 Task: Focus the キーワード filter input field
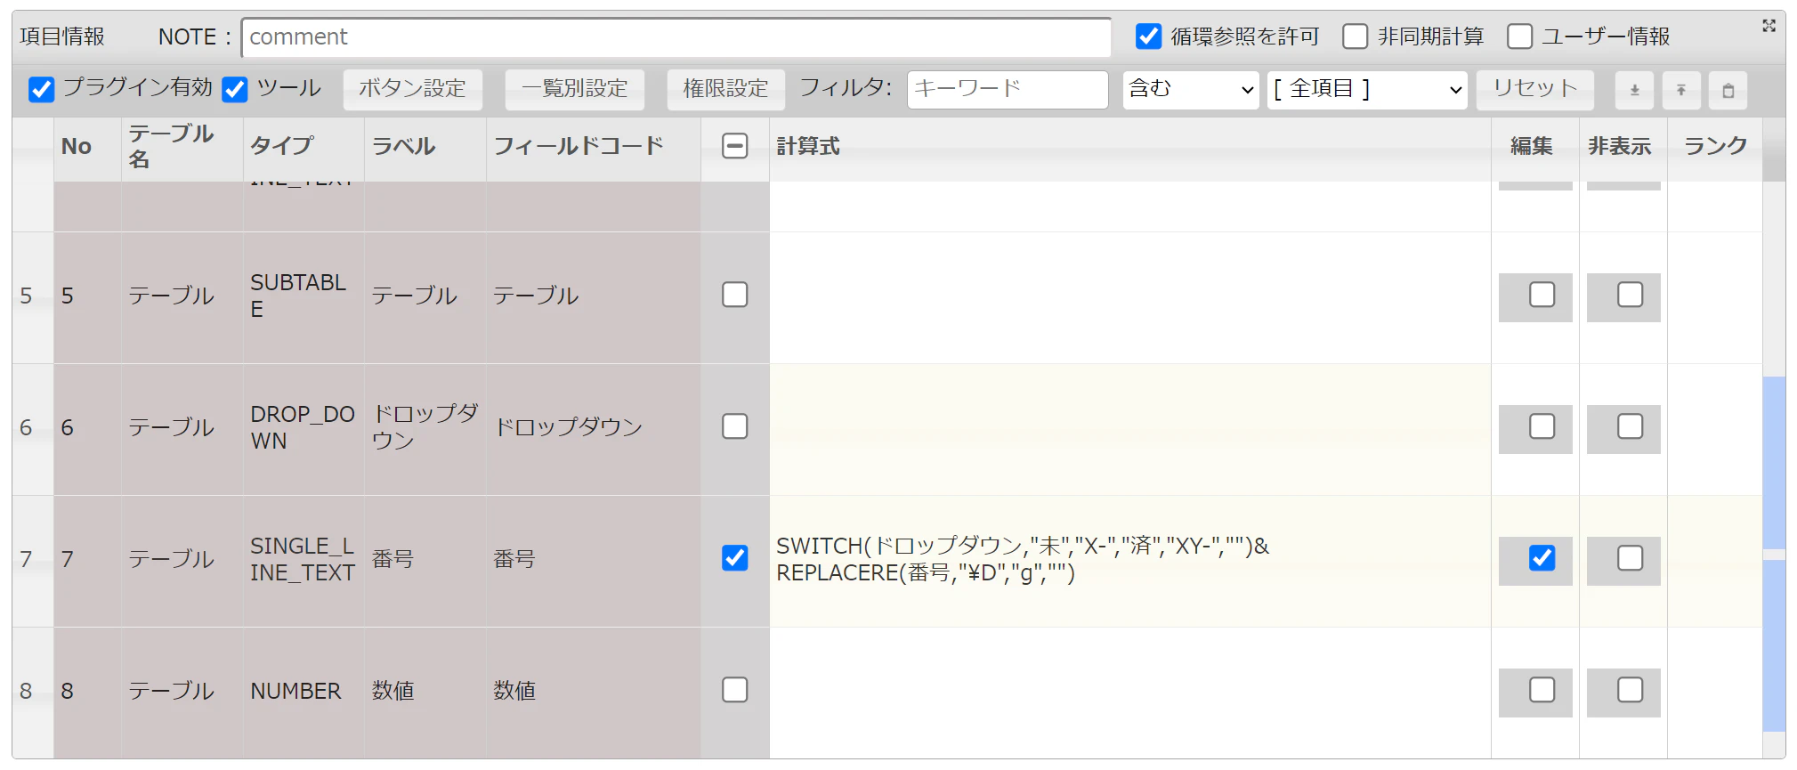pos(1008,89)
